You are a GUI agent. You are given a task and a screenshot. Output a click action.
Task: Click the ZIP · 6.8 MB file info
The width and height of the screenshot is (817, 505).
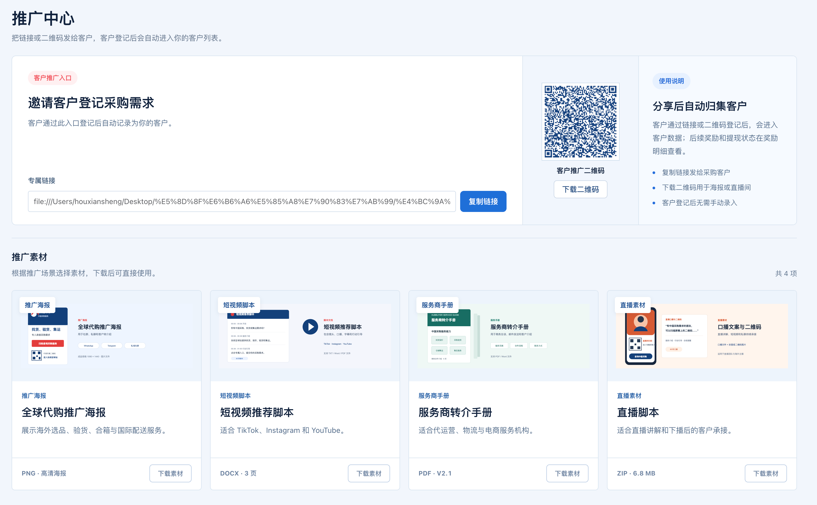point(636,473)
